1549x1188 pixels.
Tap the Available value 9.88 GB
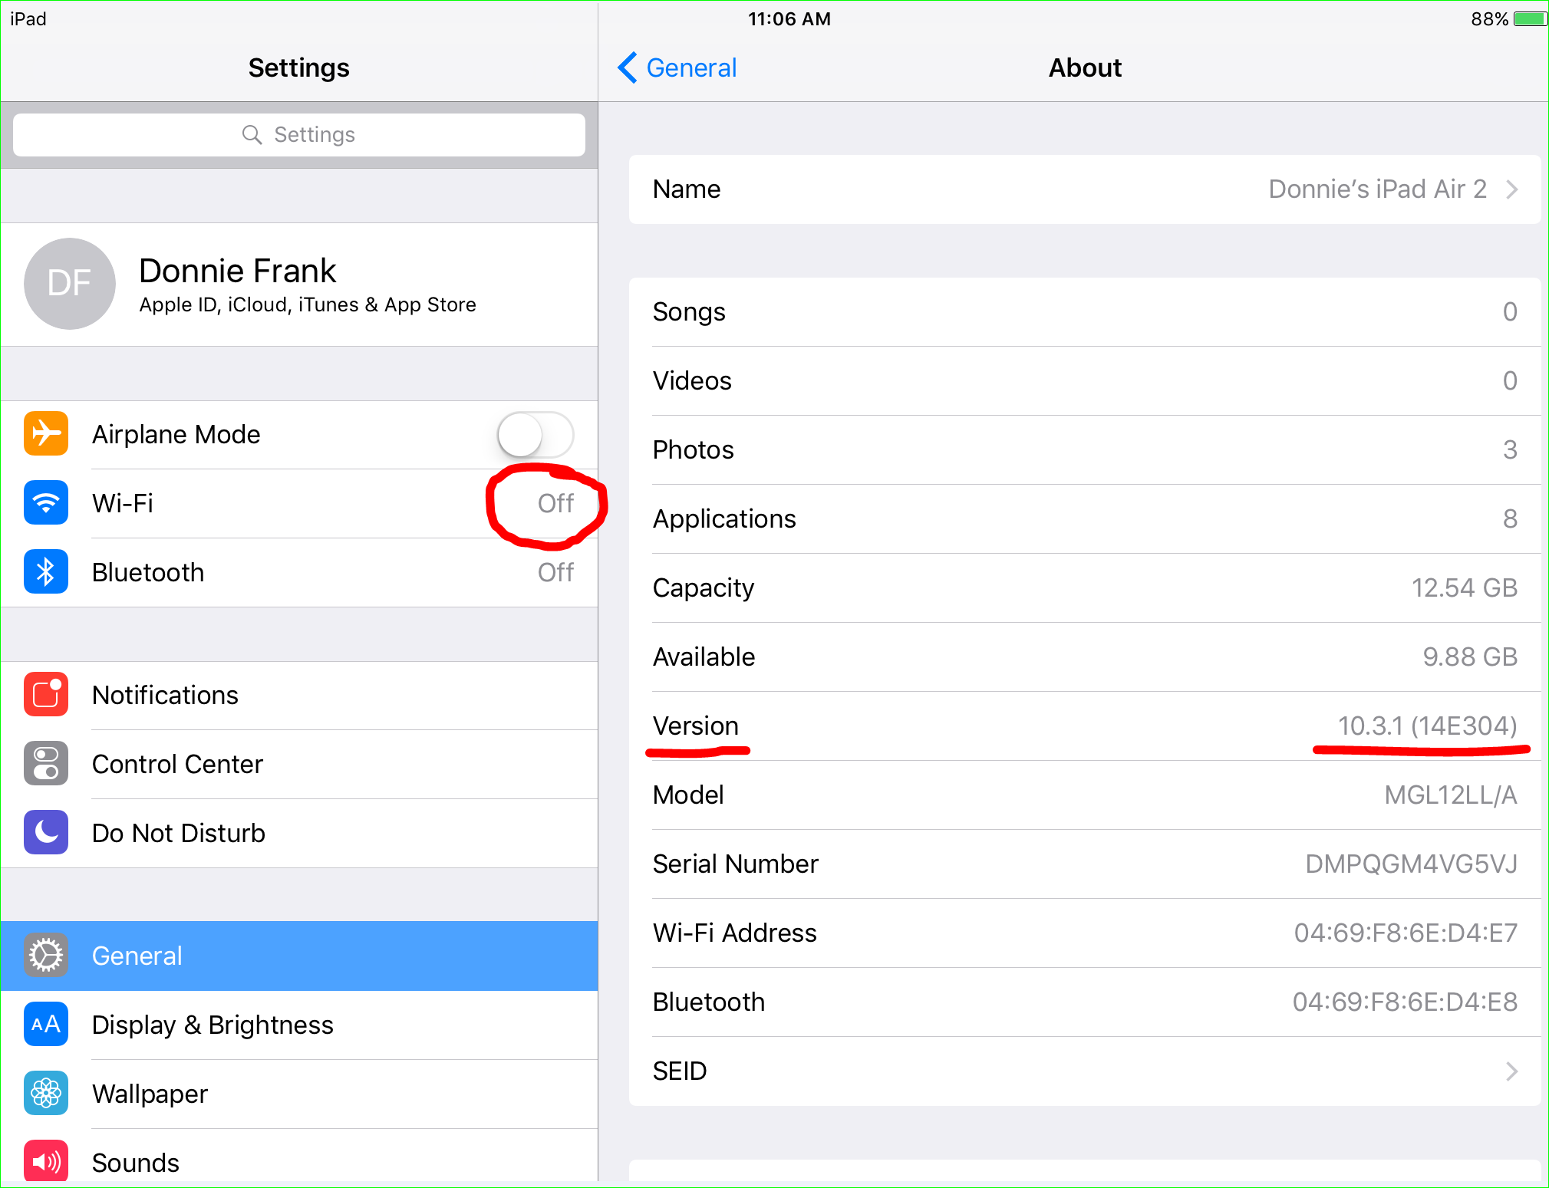pos(1469,657)
